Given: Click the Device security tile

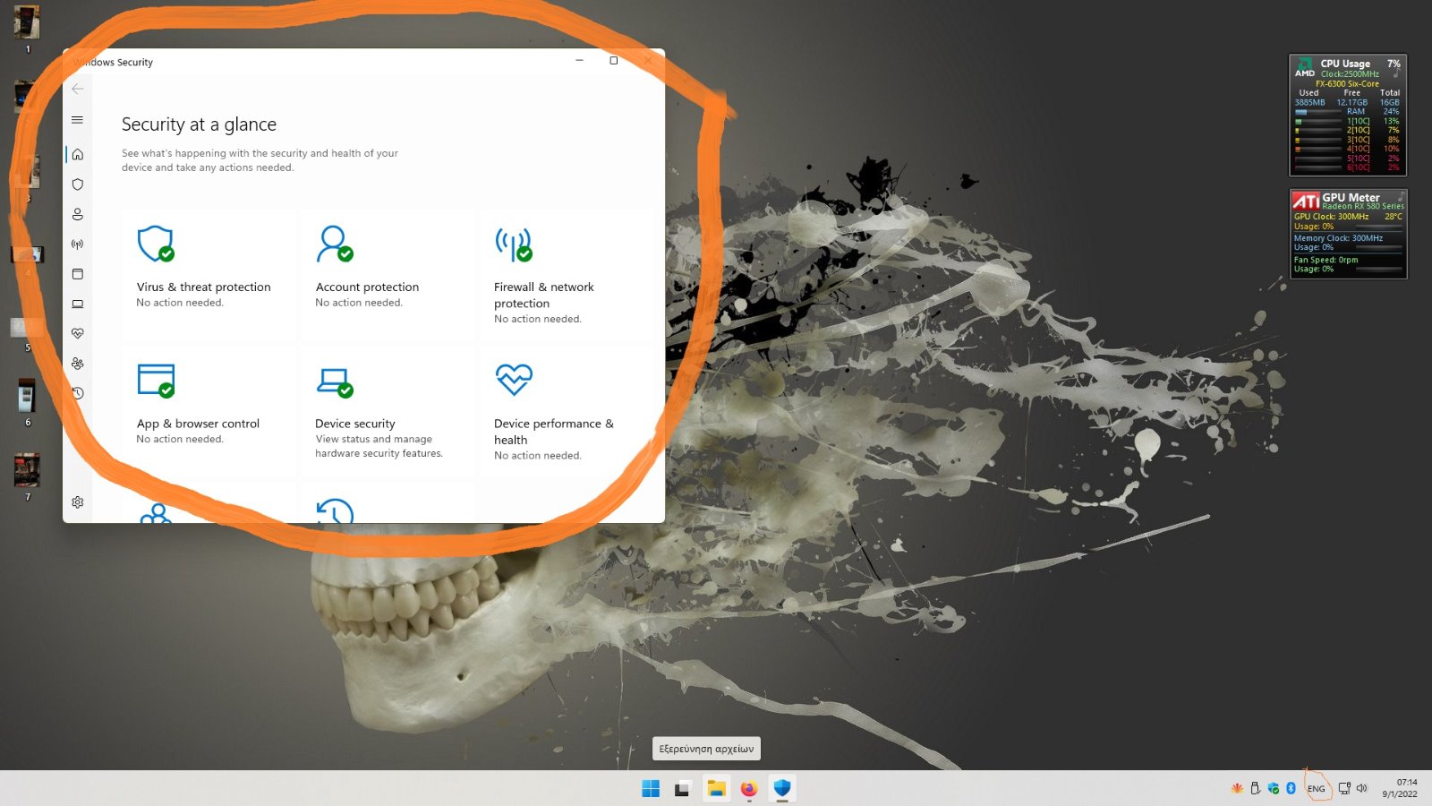Looking at the screenshot, I should tap(387, 413).
